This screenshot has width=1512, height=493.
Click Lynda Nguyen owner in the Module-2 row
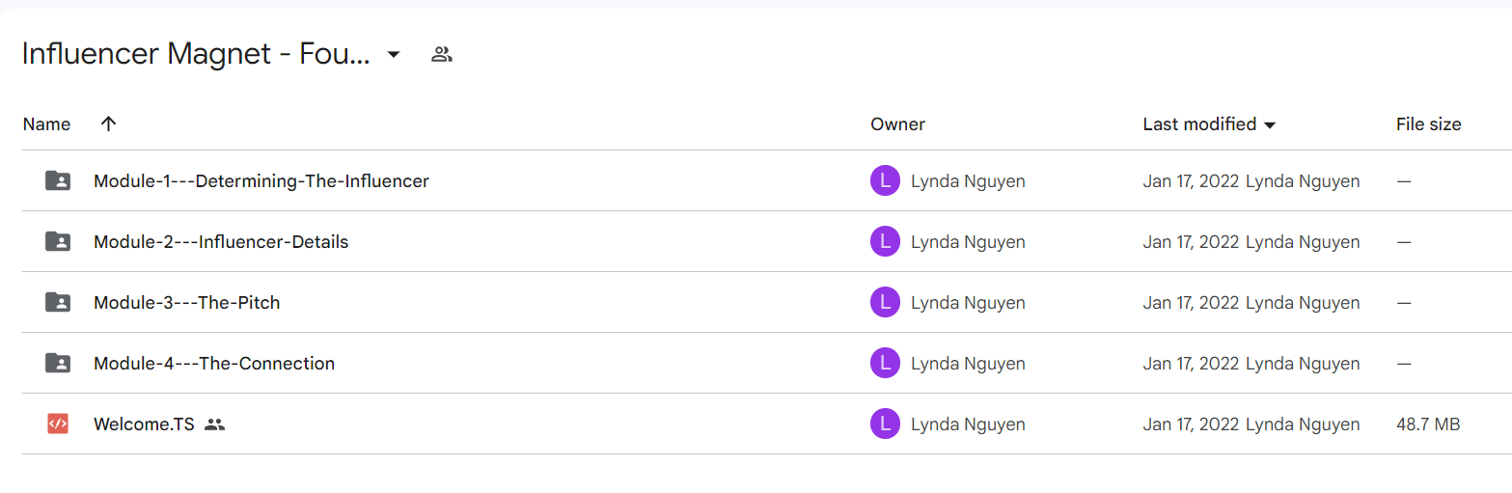[968, 241]
